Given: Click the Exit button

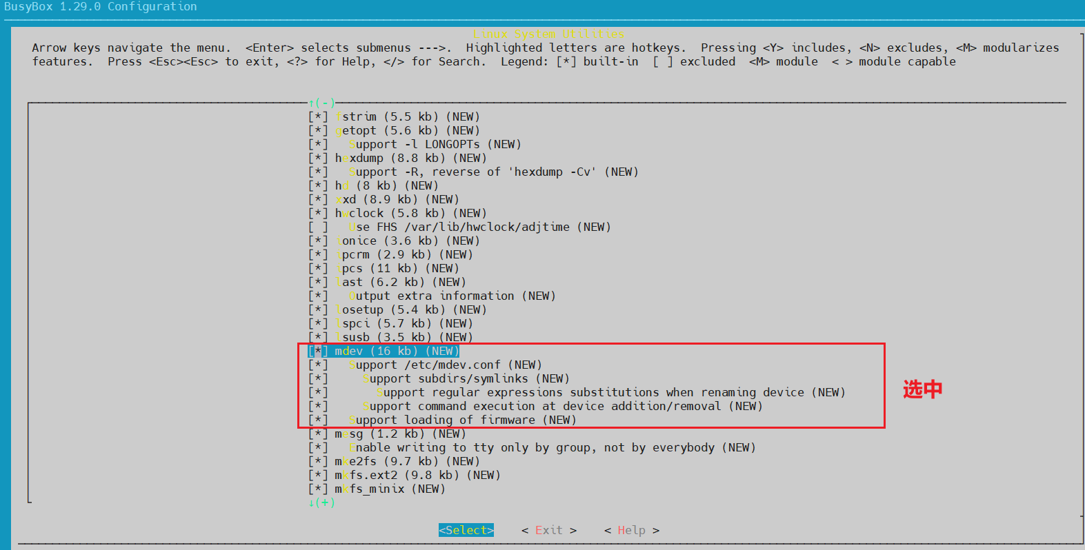Looking at the screenshot, I should pos(549,530).
